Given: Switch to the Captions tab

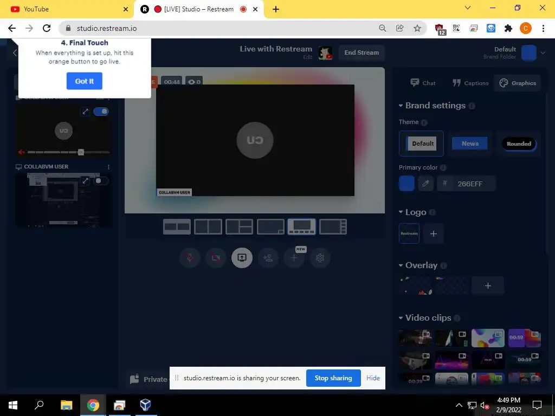Looking at the screenshot, I should (470, 83).
